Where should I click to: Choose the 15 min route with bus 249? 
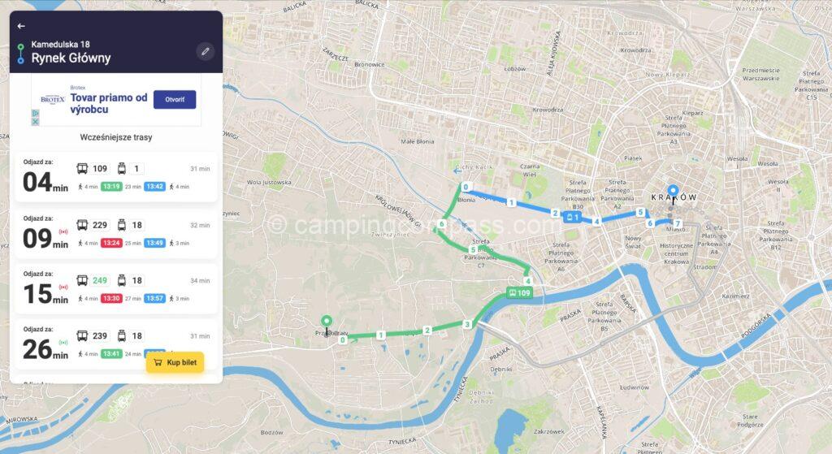(x=116, y=288)
